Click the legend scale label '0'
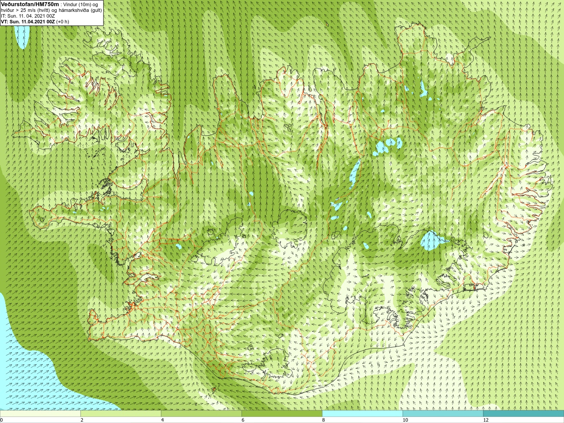This screenshot has height=423, width=564. (x=1, y=420)
